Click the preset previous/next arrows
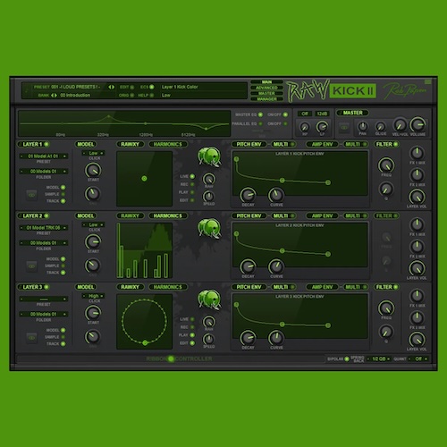447x447 pixels. tap(111, 87)
